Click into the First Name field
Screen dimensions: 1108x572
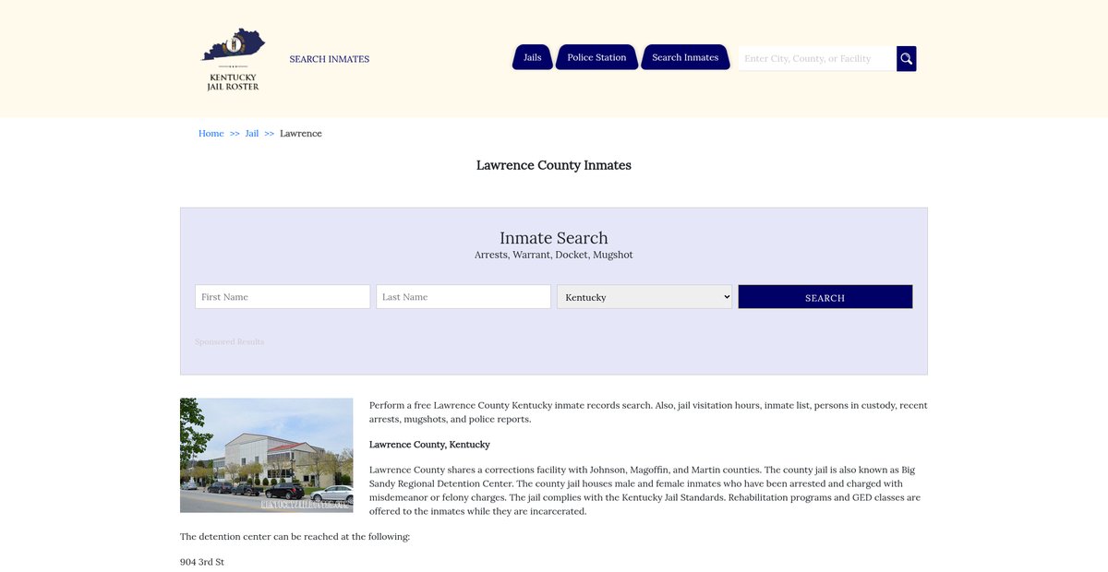(x=282, y=297)
